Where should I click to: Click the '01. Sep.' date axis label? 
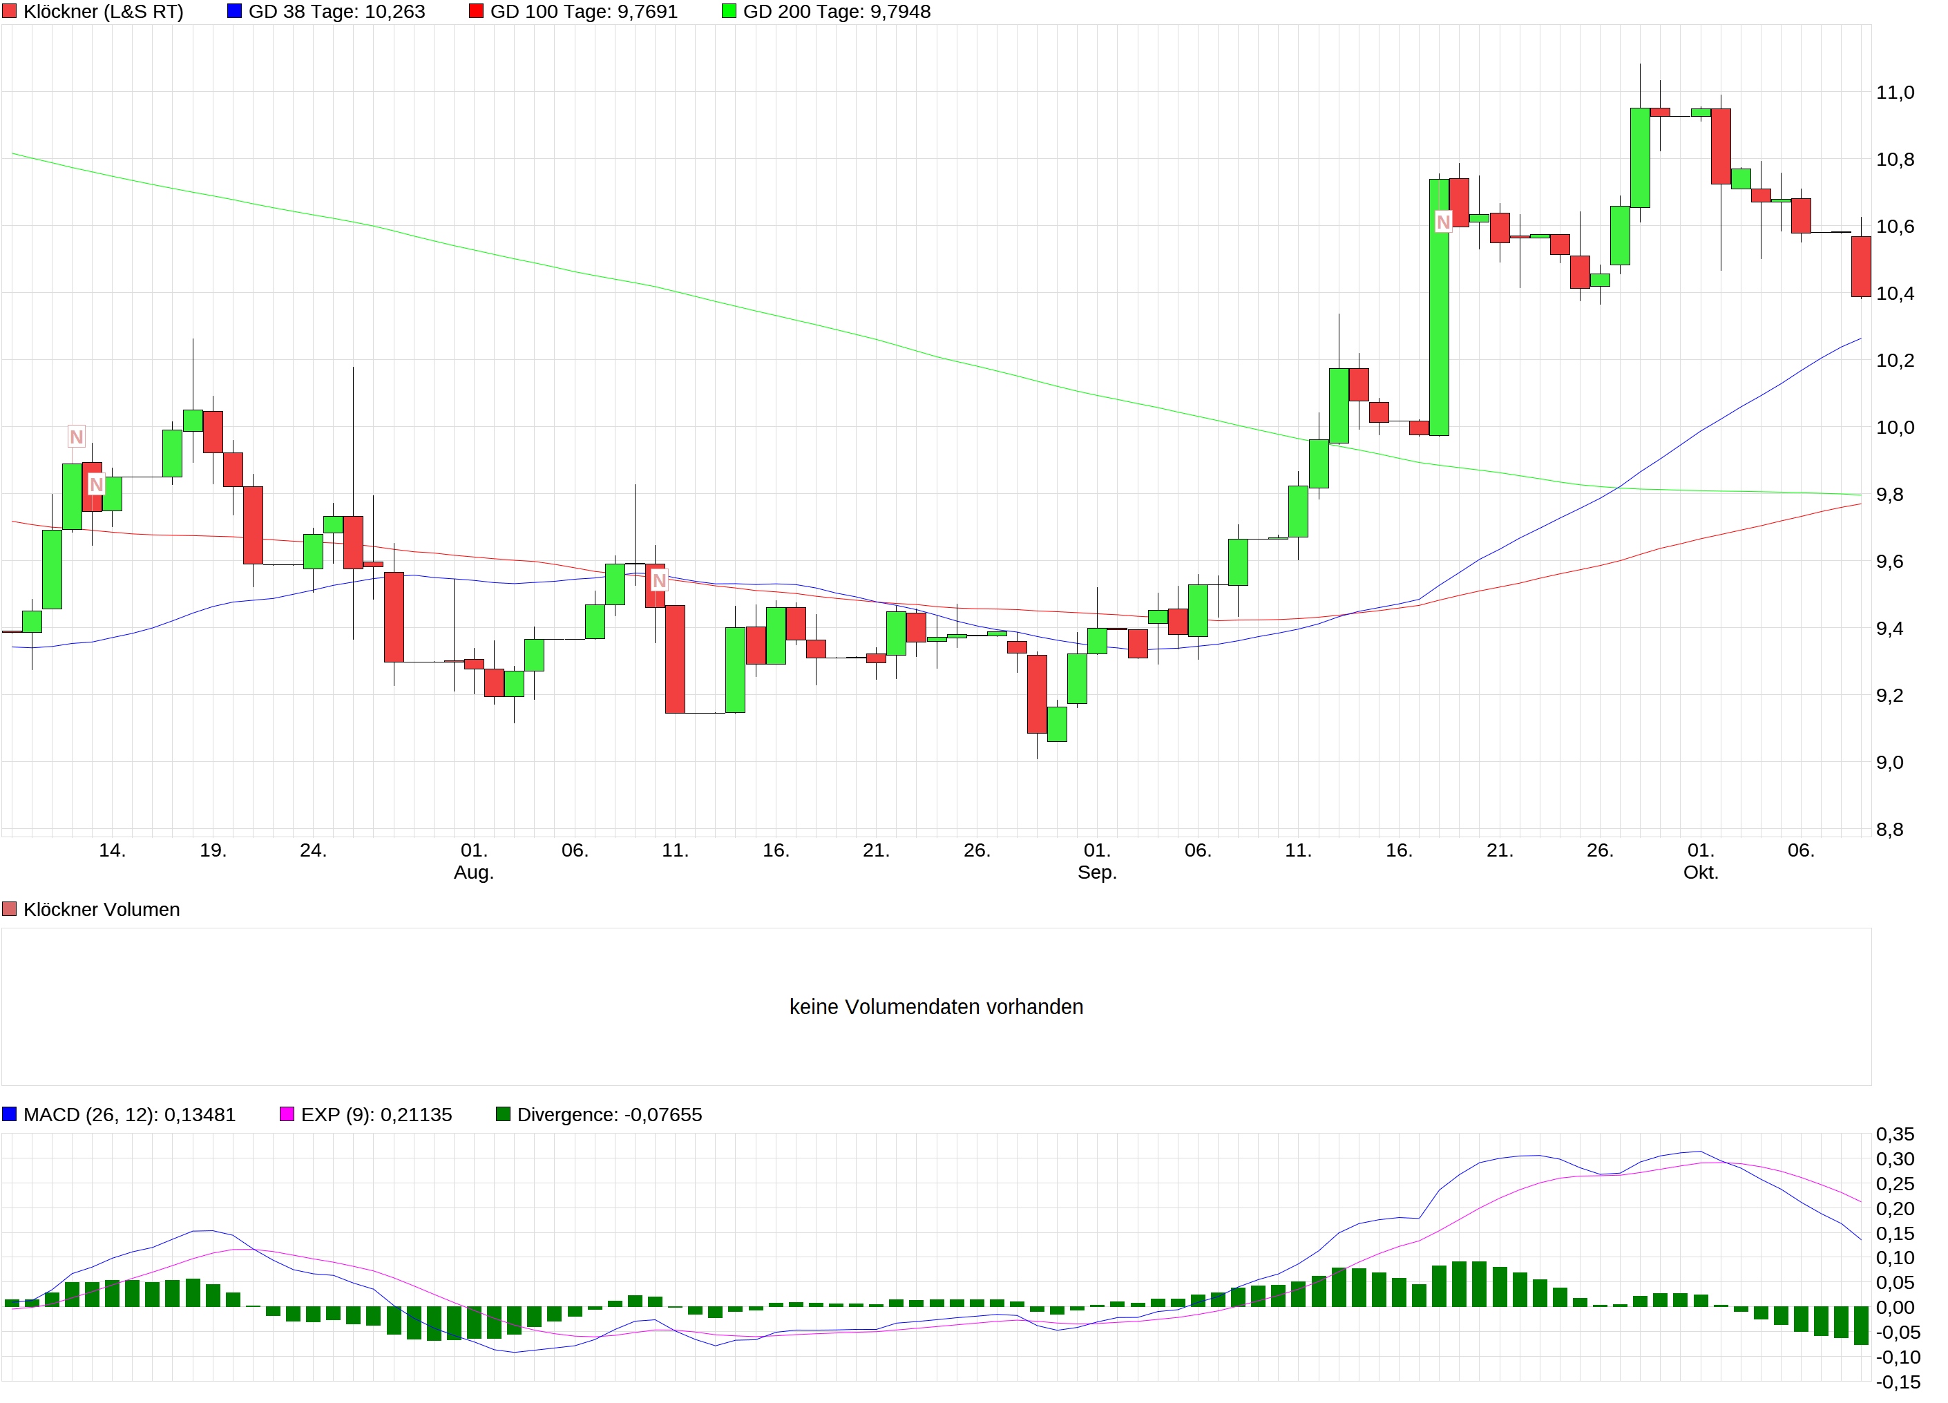click(x=1097, y=861)
